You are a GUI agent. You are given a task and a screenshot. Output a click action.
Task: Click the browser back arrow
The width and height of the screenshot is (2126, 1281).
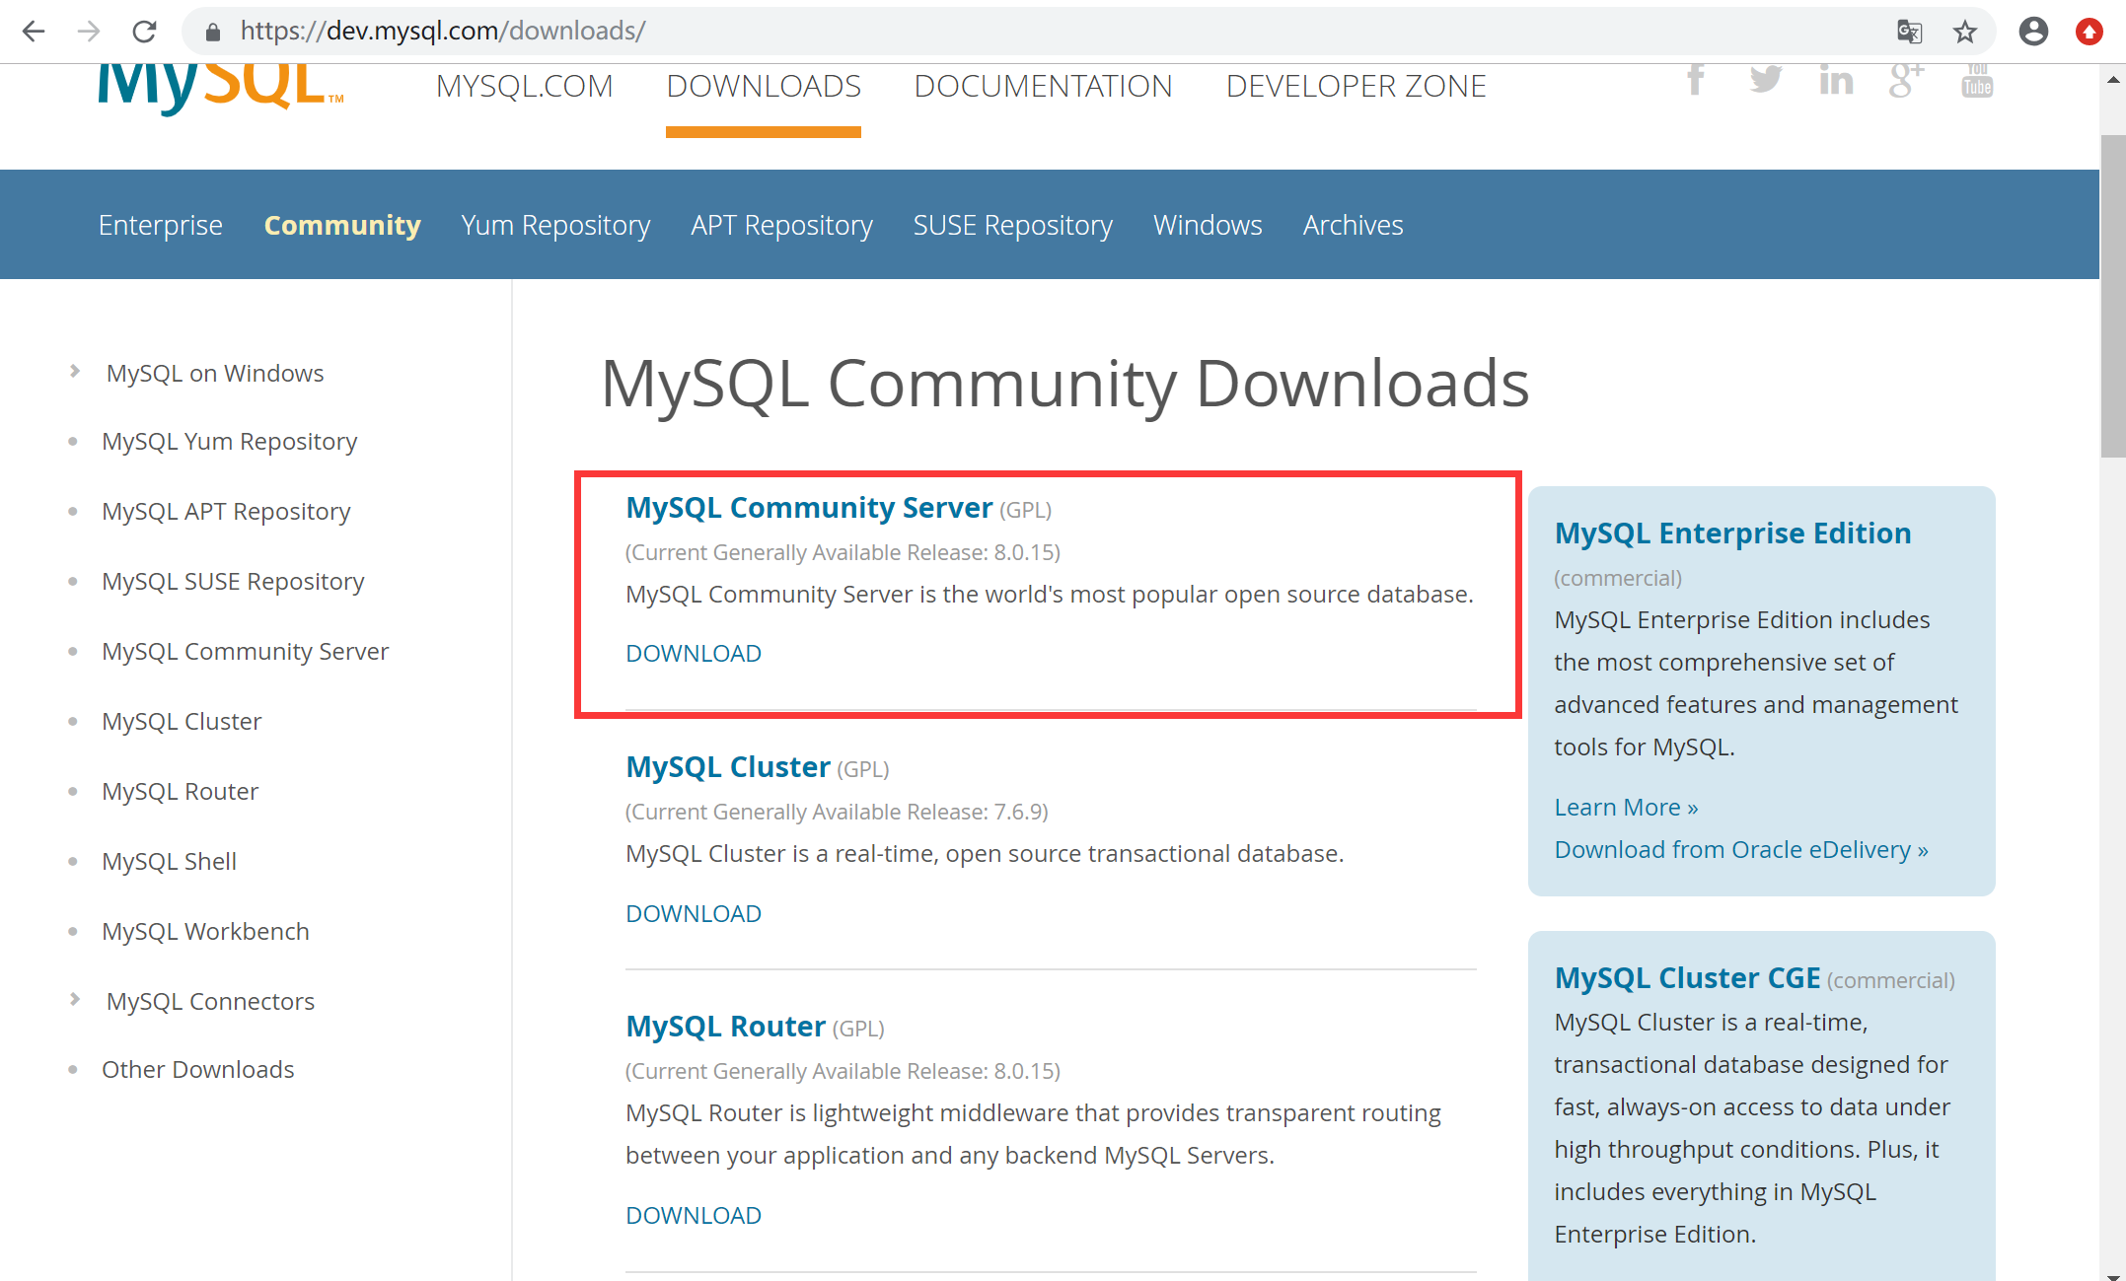click(34, 32)
